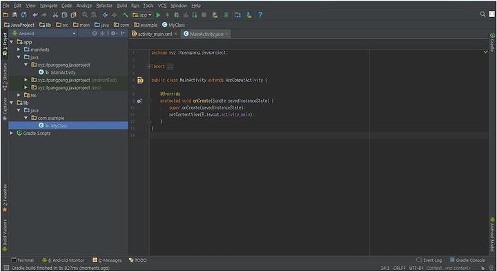Click the Help question mark icon
The width and height of the screenshot is (497, 272).
coord(260,15)
